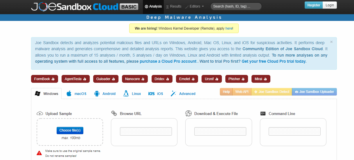The image size is (354, 160).
Task: Dismiss the blue info banner
Action: coord(331,42)
